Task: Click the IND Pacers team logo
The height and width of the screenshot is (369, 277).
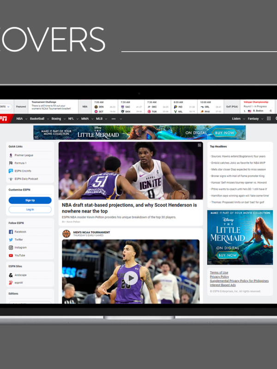Action: coord(175,107)
